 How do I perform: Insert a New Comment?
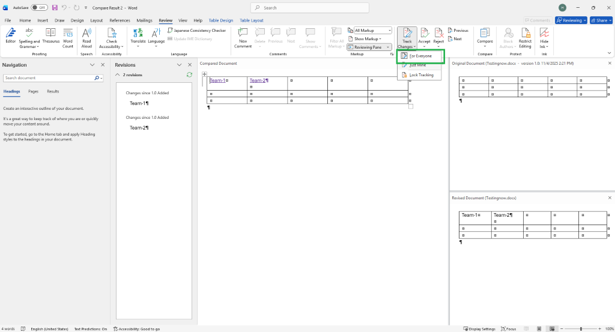point(243,38)
